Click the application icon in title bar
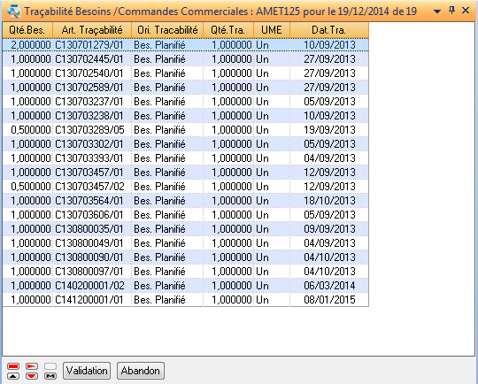This screenshot has height=384, width=478. pos(14,12)
